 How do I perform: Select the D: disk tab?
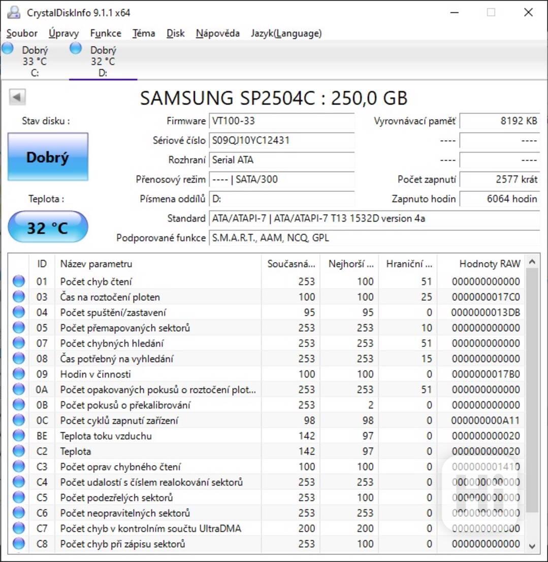(103, 61)
